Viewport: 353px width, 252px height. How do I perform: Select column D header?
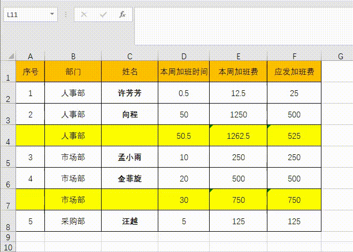tap(183, 56)
